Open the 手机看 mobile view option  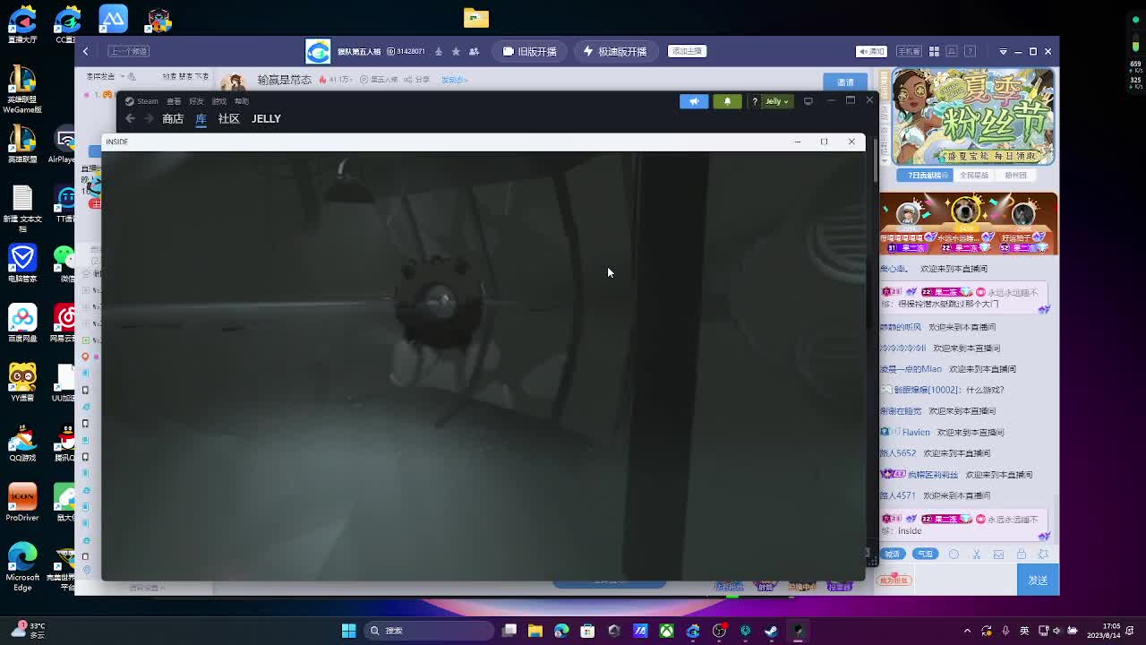(x=909, y=51)
